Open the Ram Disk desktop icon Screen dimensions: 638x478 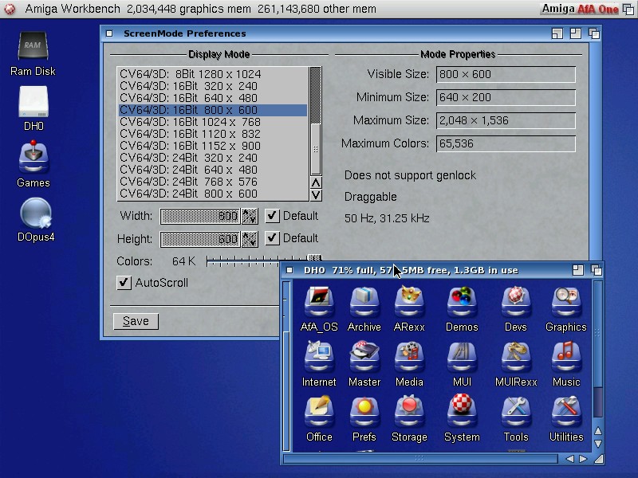pyautogui.click(x=33, y=48)
